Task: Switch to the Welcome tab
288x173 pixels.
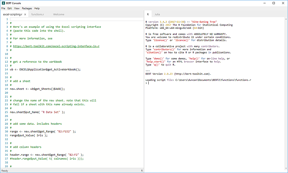Action: 59,14
